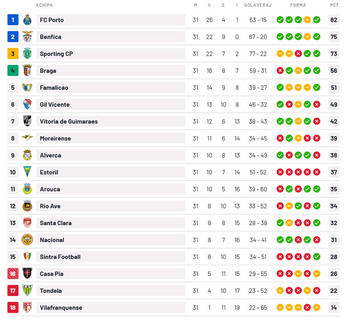
Task: Click the blue position 1 rank badge
Action: click(x=13, y=20)
